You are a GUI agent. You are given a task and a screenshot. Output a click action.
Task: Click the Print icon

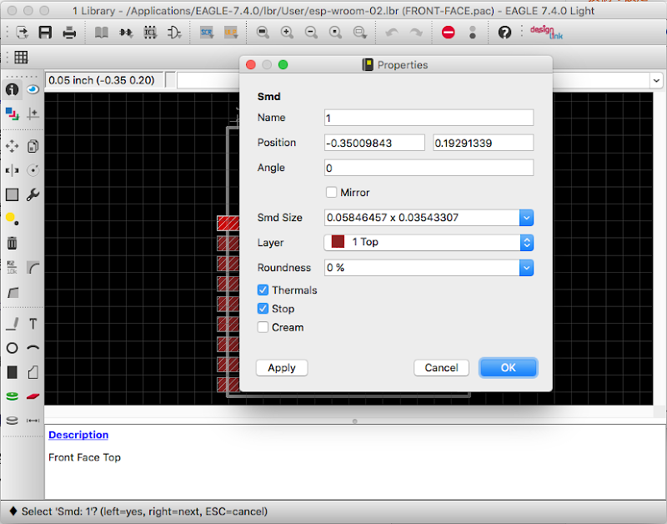click(x=69, y=33)
